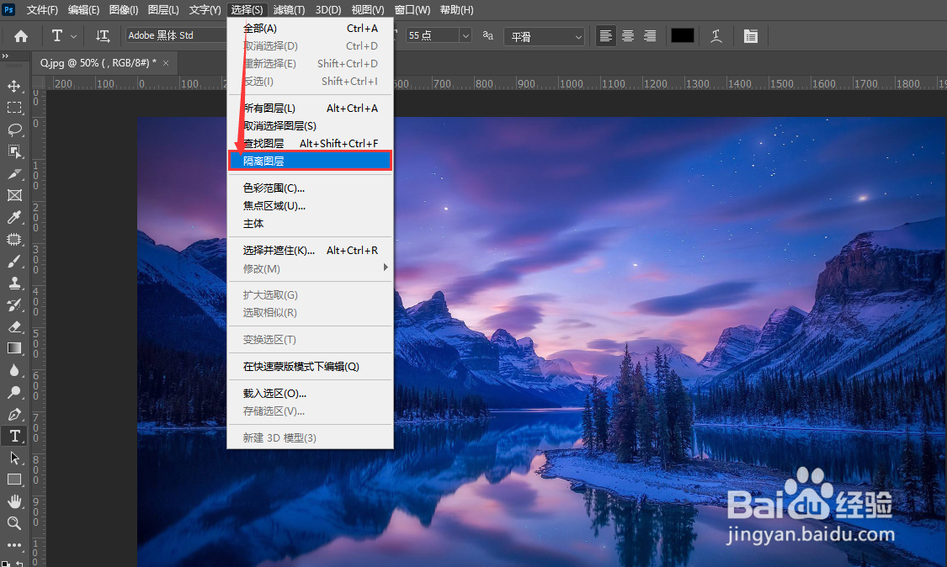This screenshot has width=947, height=567.
Task: Toggle text orientation in options bar
Action: [103, 35]
